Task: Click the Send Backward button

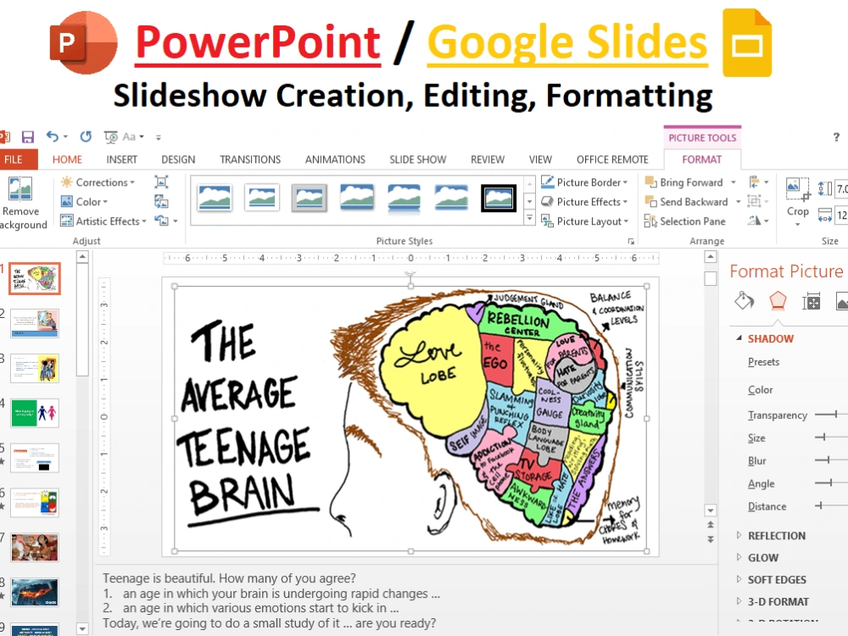Action: pos(687,202)
